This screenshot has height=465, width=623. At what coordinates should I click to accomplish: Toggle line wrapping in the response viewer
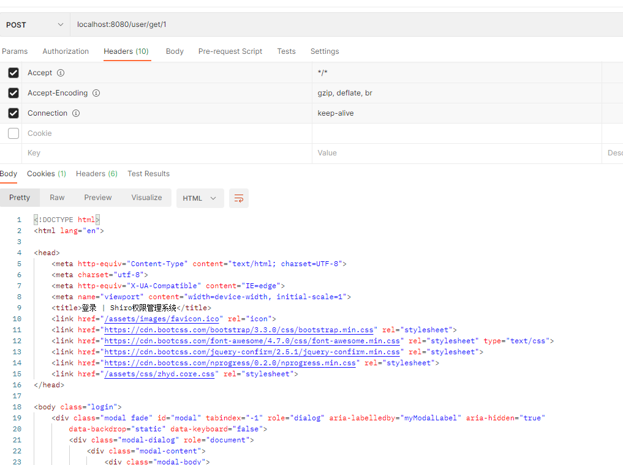coord(238,198)
